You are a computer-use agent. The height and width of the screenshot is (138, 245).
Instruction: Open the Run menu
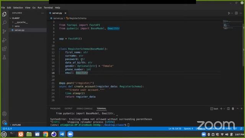tap(40, 8)
